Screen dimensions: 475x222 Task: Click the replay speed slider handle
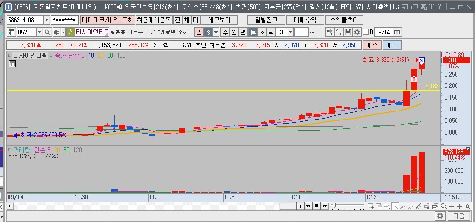(335, 205)
